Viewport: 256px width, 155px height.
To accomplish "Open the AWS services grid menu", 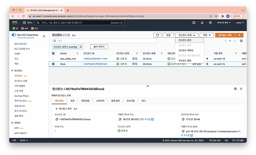I will tap(24, 23).
